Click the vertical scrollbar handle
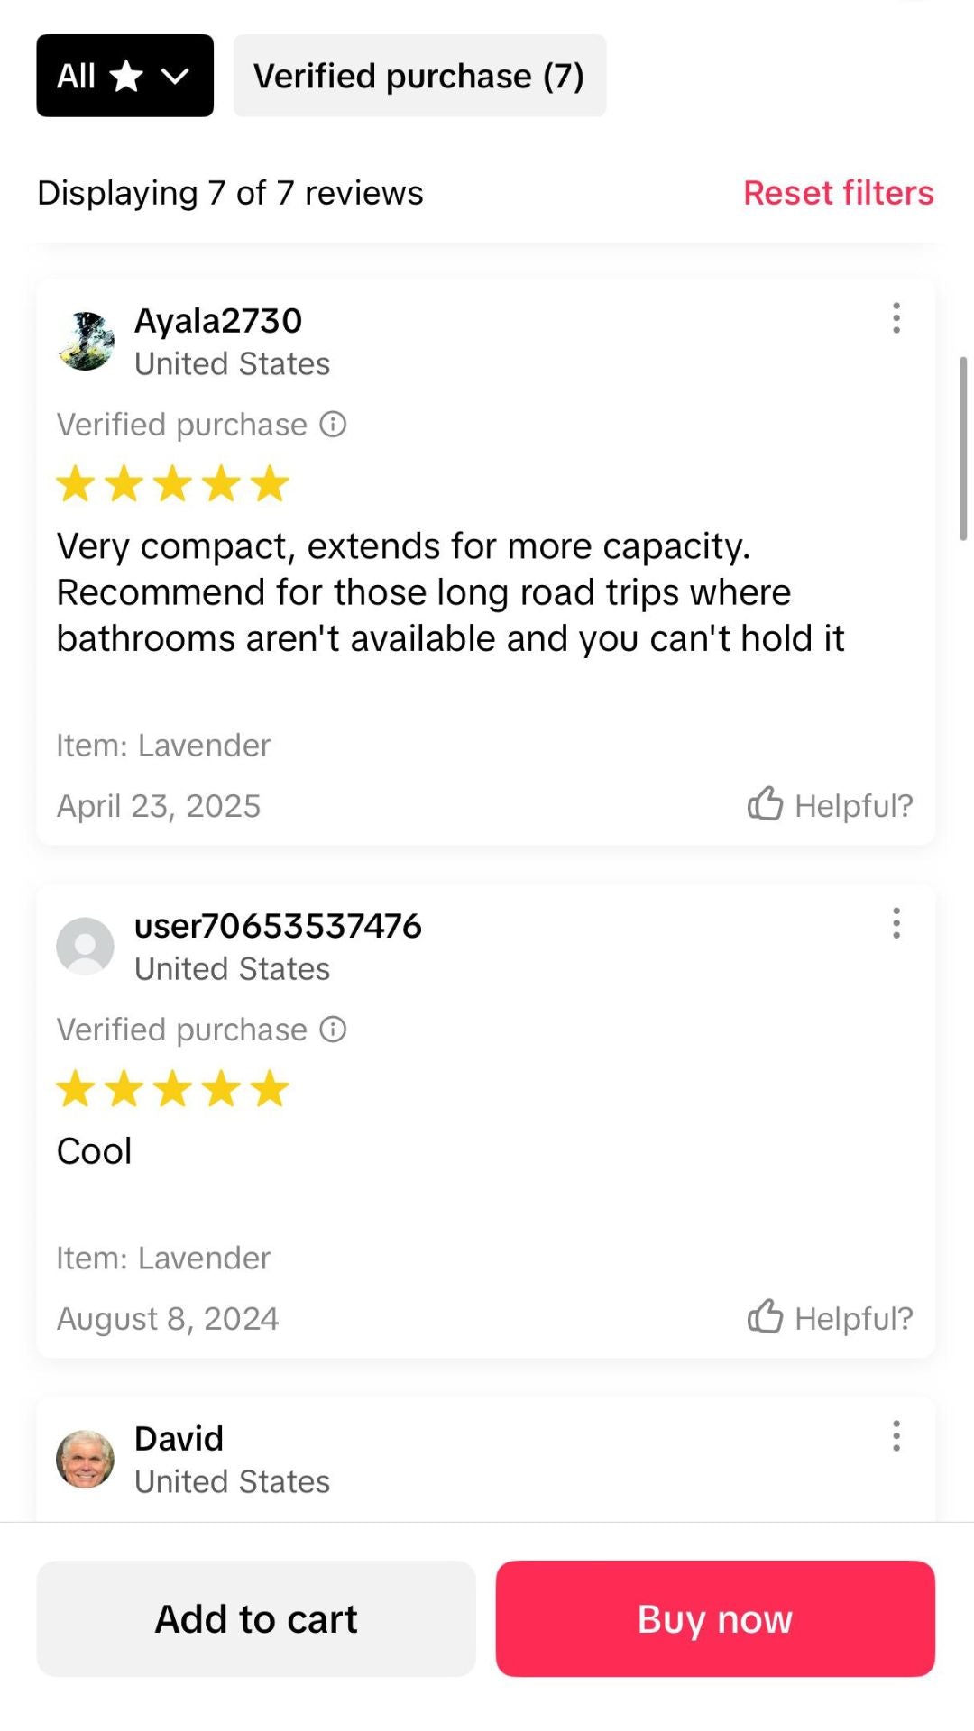The image size is (974, 1731). coord(962,448)
